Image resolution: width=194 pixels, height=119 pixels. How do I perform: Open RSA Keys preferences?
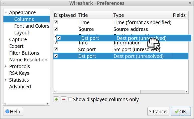tap(19, 73)
